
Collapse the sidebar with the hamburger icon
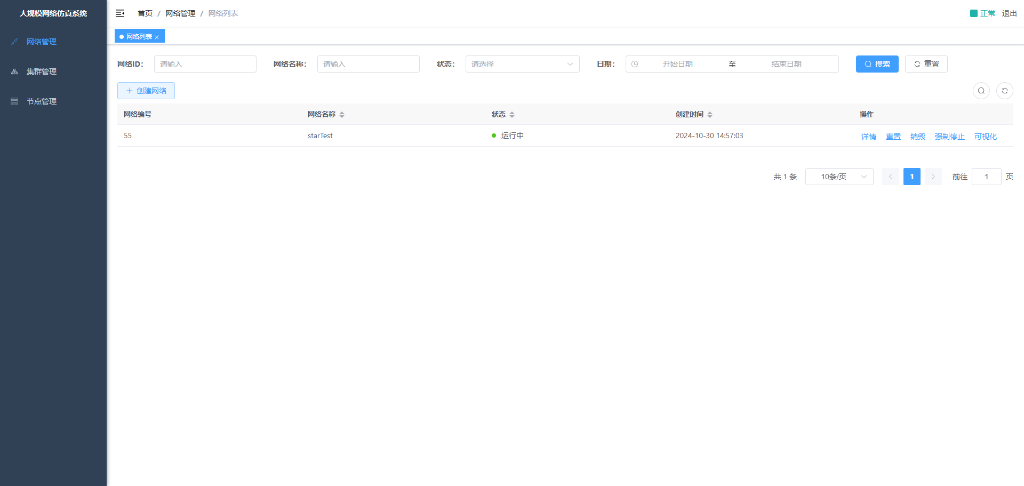pos(120,13)
